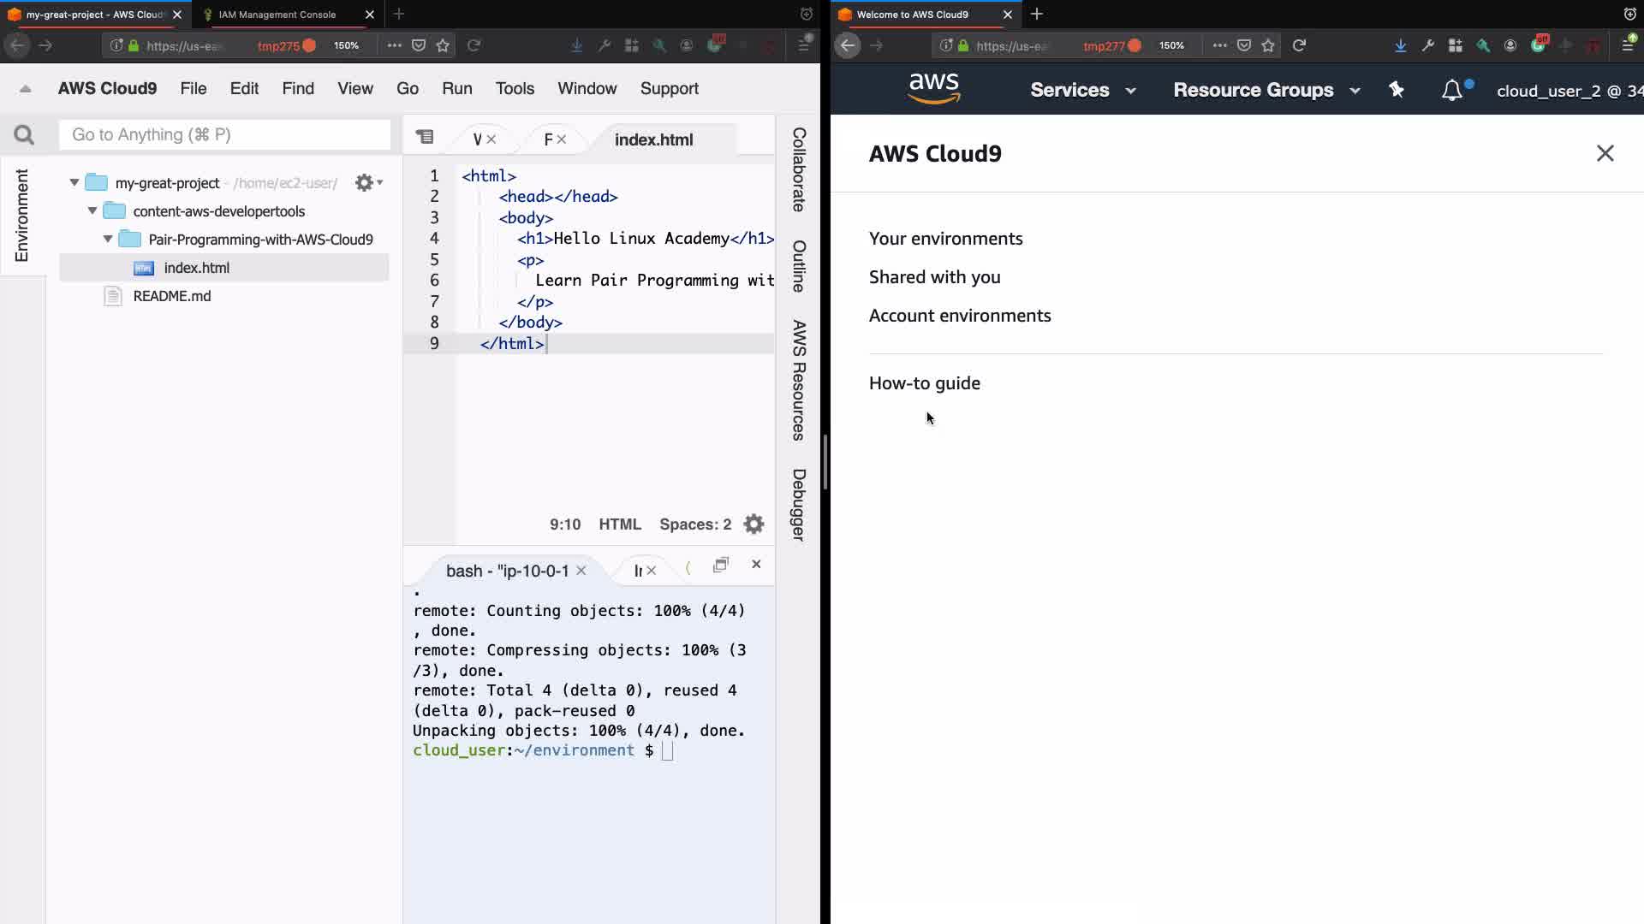Toggle the Debugger side panel

click(x=798, y=505)
